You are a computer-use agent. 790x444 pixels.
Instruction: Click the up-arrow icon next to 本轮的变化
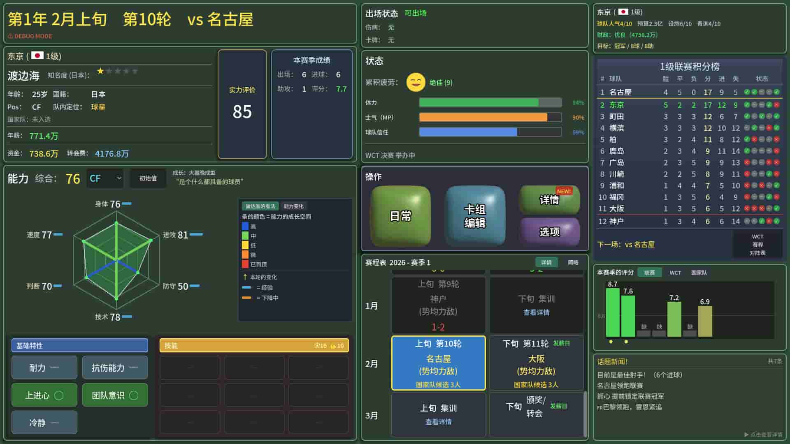click(x=245, y=277)
